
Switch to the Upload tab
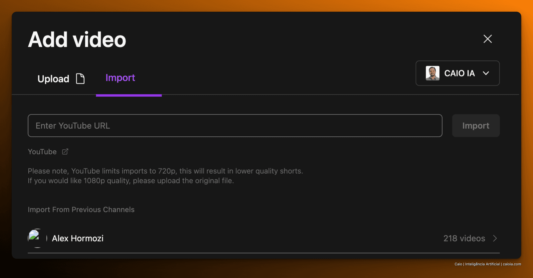pyautogui.click(x=61, y=79)
